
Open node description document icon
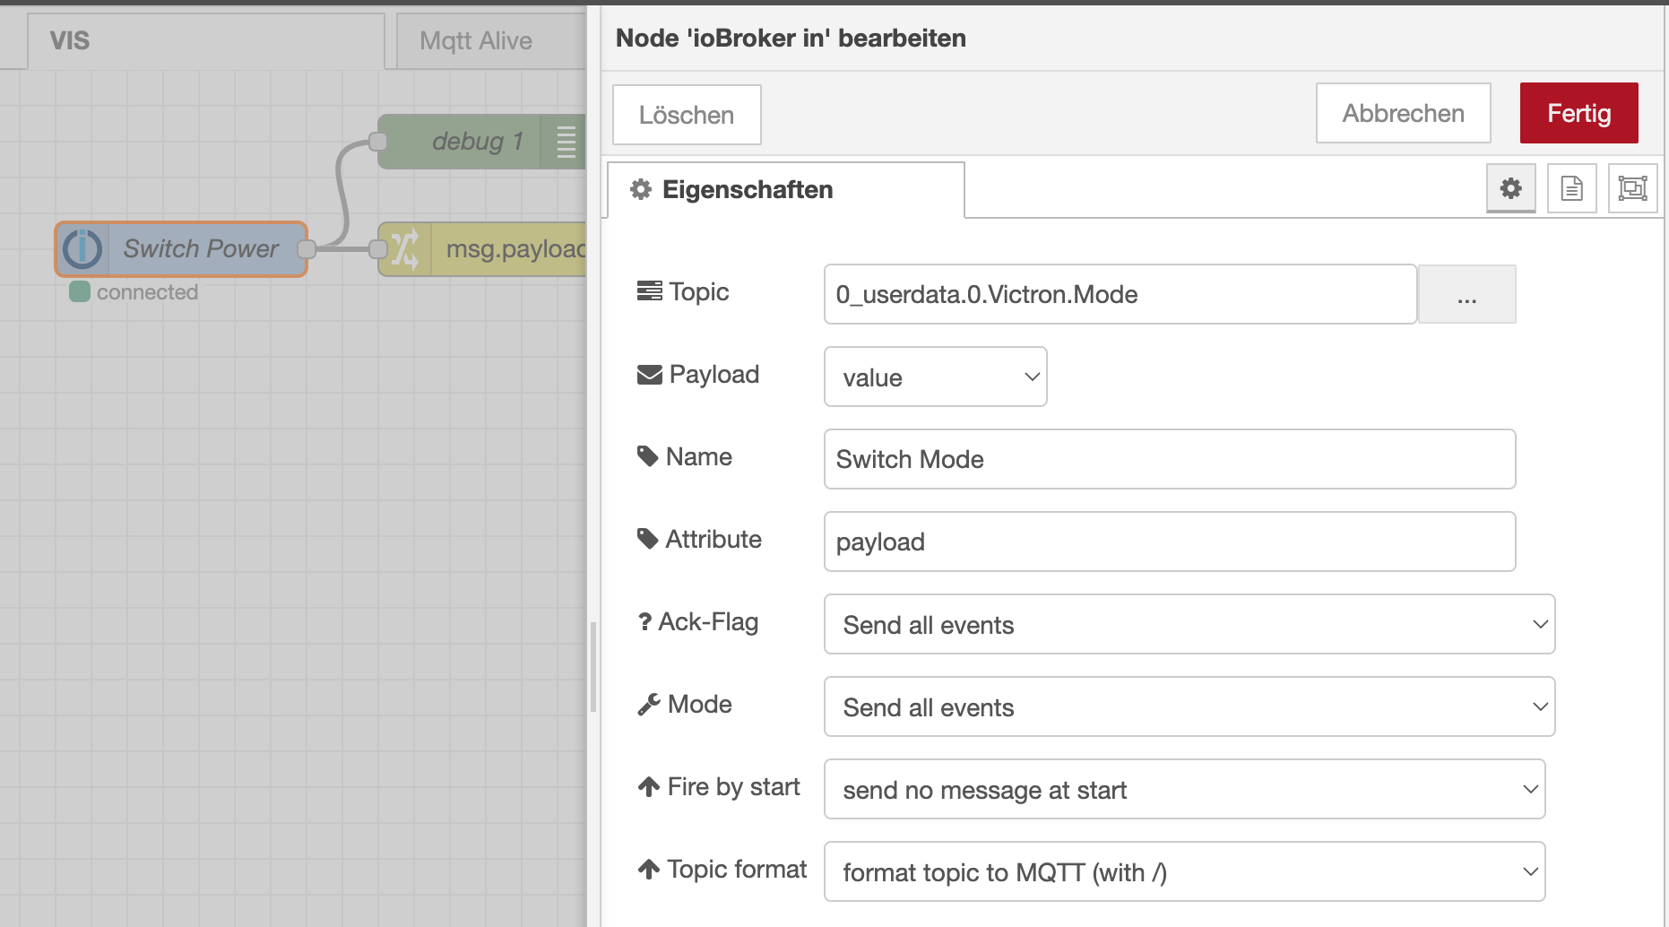pos(1571,188)
